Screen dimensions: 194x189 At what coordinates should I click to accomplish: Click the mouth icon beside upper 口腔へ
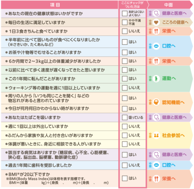(156, 46)
